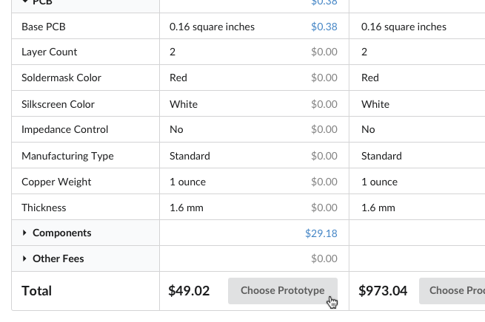Click the $0.00 price in Thickness row
Viewport: 485px width, 322px height.
point(324,208)
